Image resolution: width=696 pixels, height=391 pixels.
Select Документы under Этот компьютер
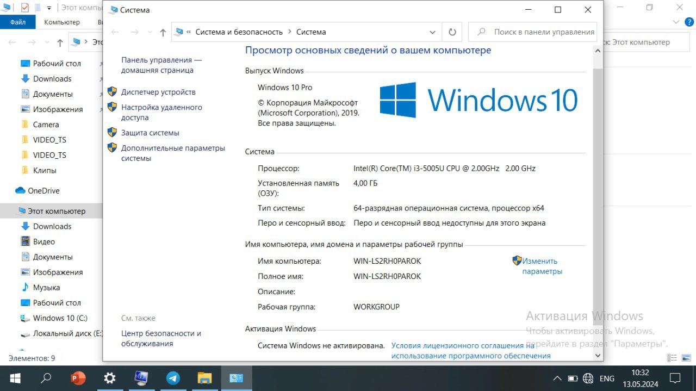(53, 257)
